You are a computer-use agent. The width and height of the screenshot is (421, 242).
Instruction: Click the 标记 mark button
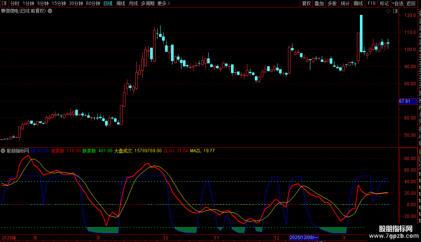pyautogui.click(x=384, y=4)
